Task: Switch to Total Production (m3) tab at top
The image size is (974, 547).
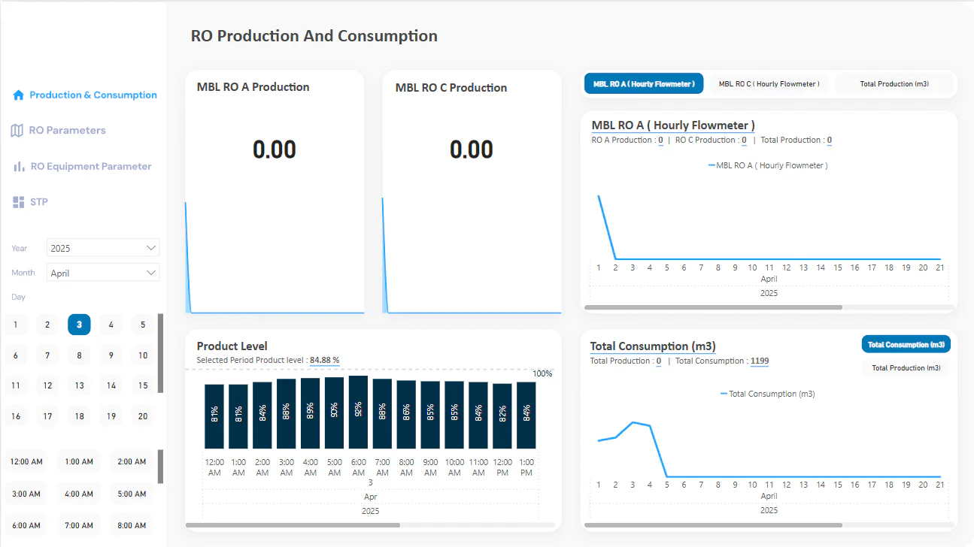Action: tap(894, 84)
